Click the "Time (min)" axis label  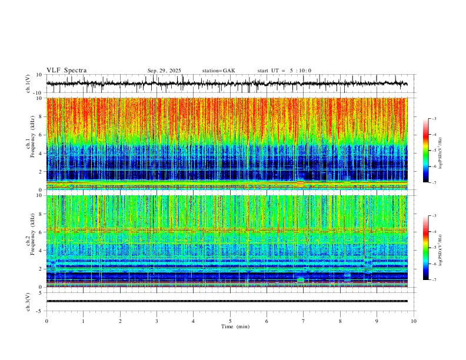tap(235, 326)
